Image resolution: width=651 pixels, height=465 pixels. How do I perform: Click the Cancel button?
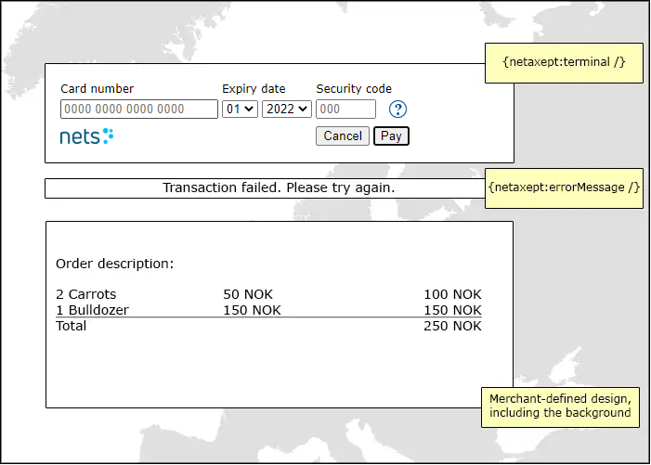coord(343,136)
